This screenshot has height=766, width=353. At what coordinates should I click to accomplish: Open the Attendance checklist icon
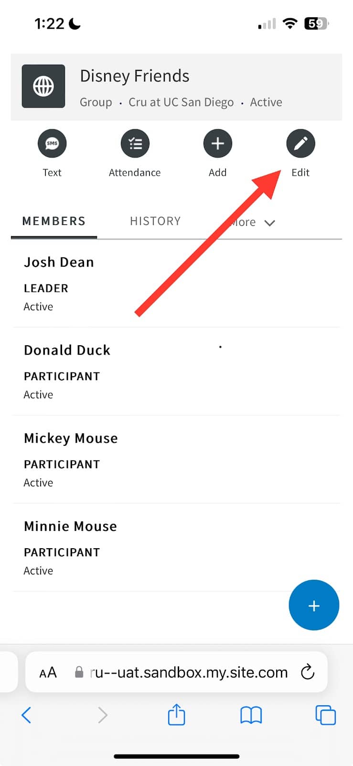pyautogui.click(x=135, y=144)
